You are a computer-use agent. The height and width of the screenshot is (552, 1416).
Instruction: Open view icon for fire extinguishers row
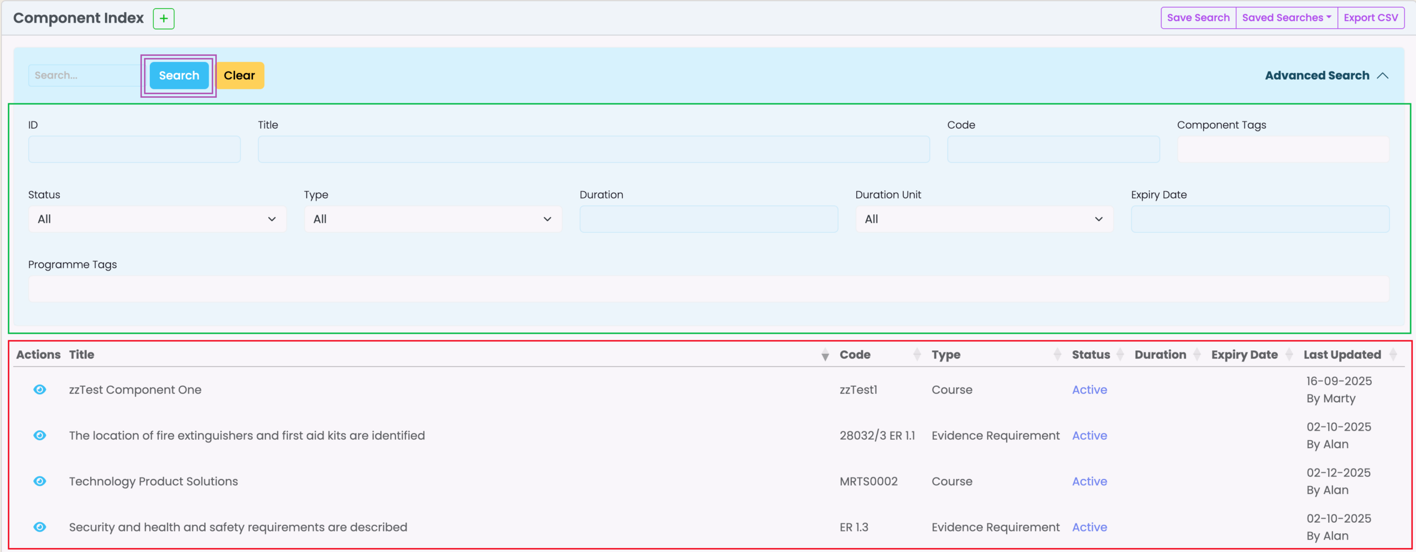pos(40,435)
